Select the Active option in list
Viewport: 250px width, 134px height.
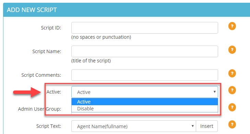click(145, 102)
